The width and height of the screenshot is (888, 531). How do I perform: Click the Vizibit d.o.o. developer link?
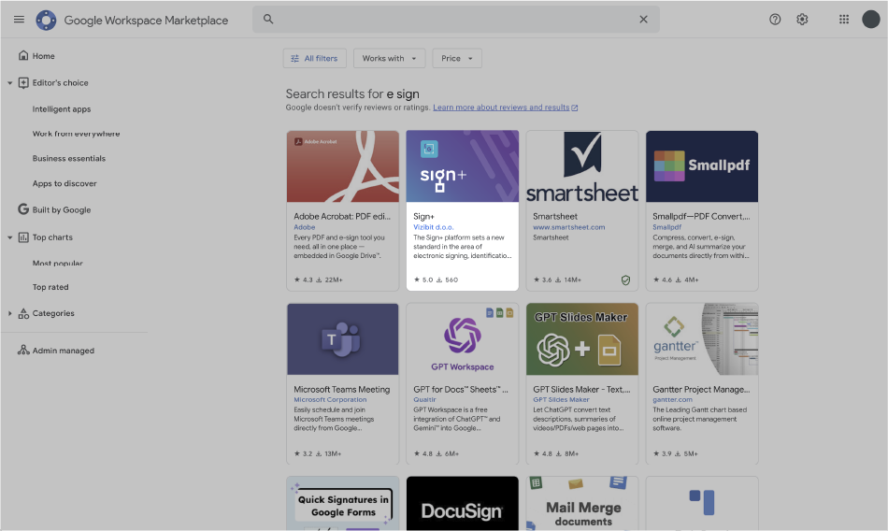[433, 227]
